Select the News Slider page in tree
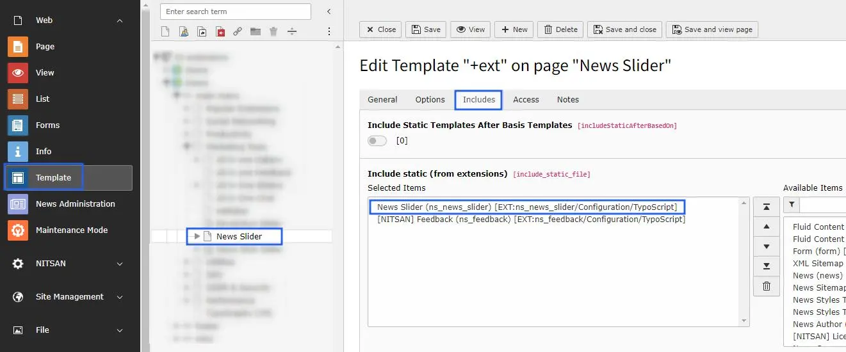 tap(240, 237)
